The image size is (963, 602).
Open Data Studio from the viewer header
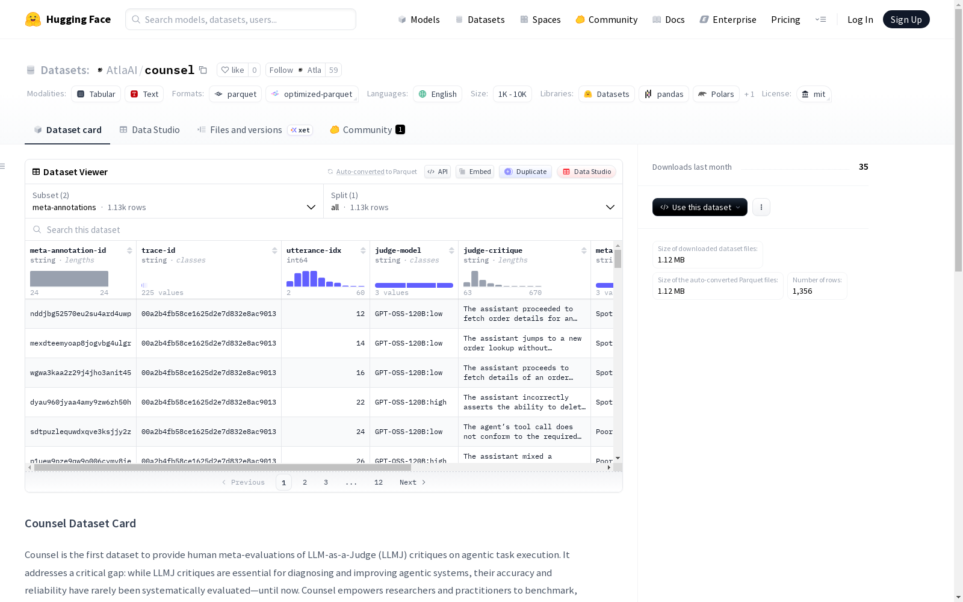(x=586, y=172)
